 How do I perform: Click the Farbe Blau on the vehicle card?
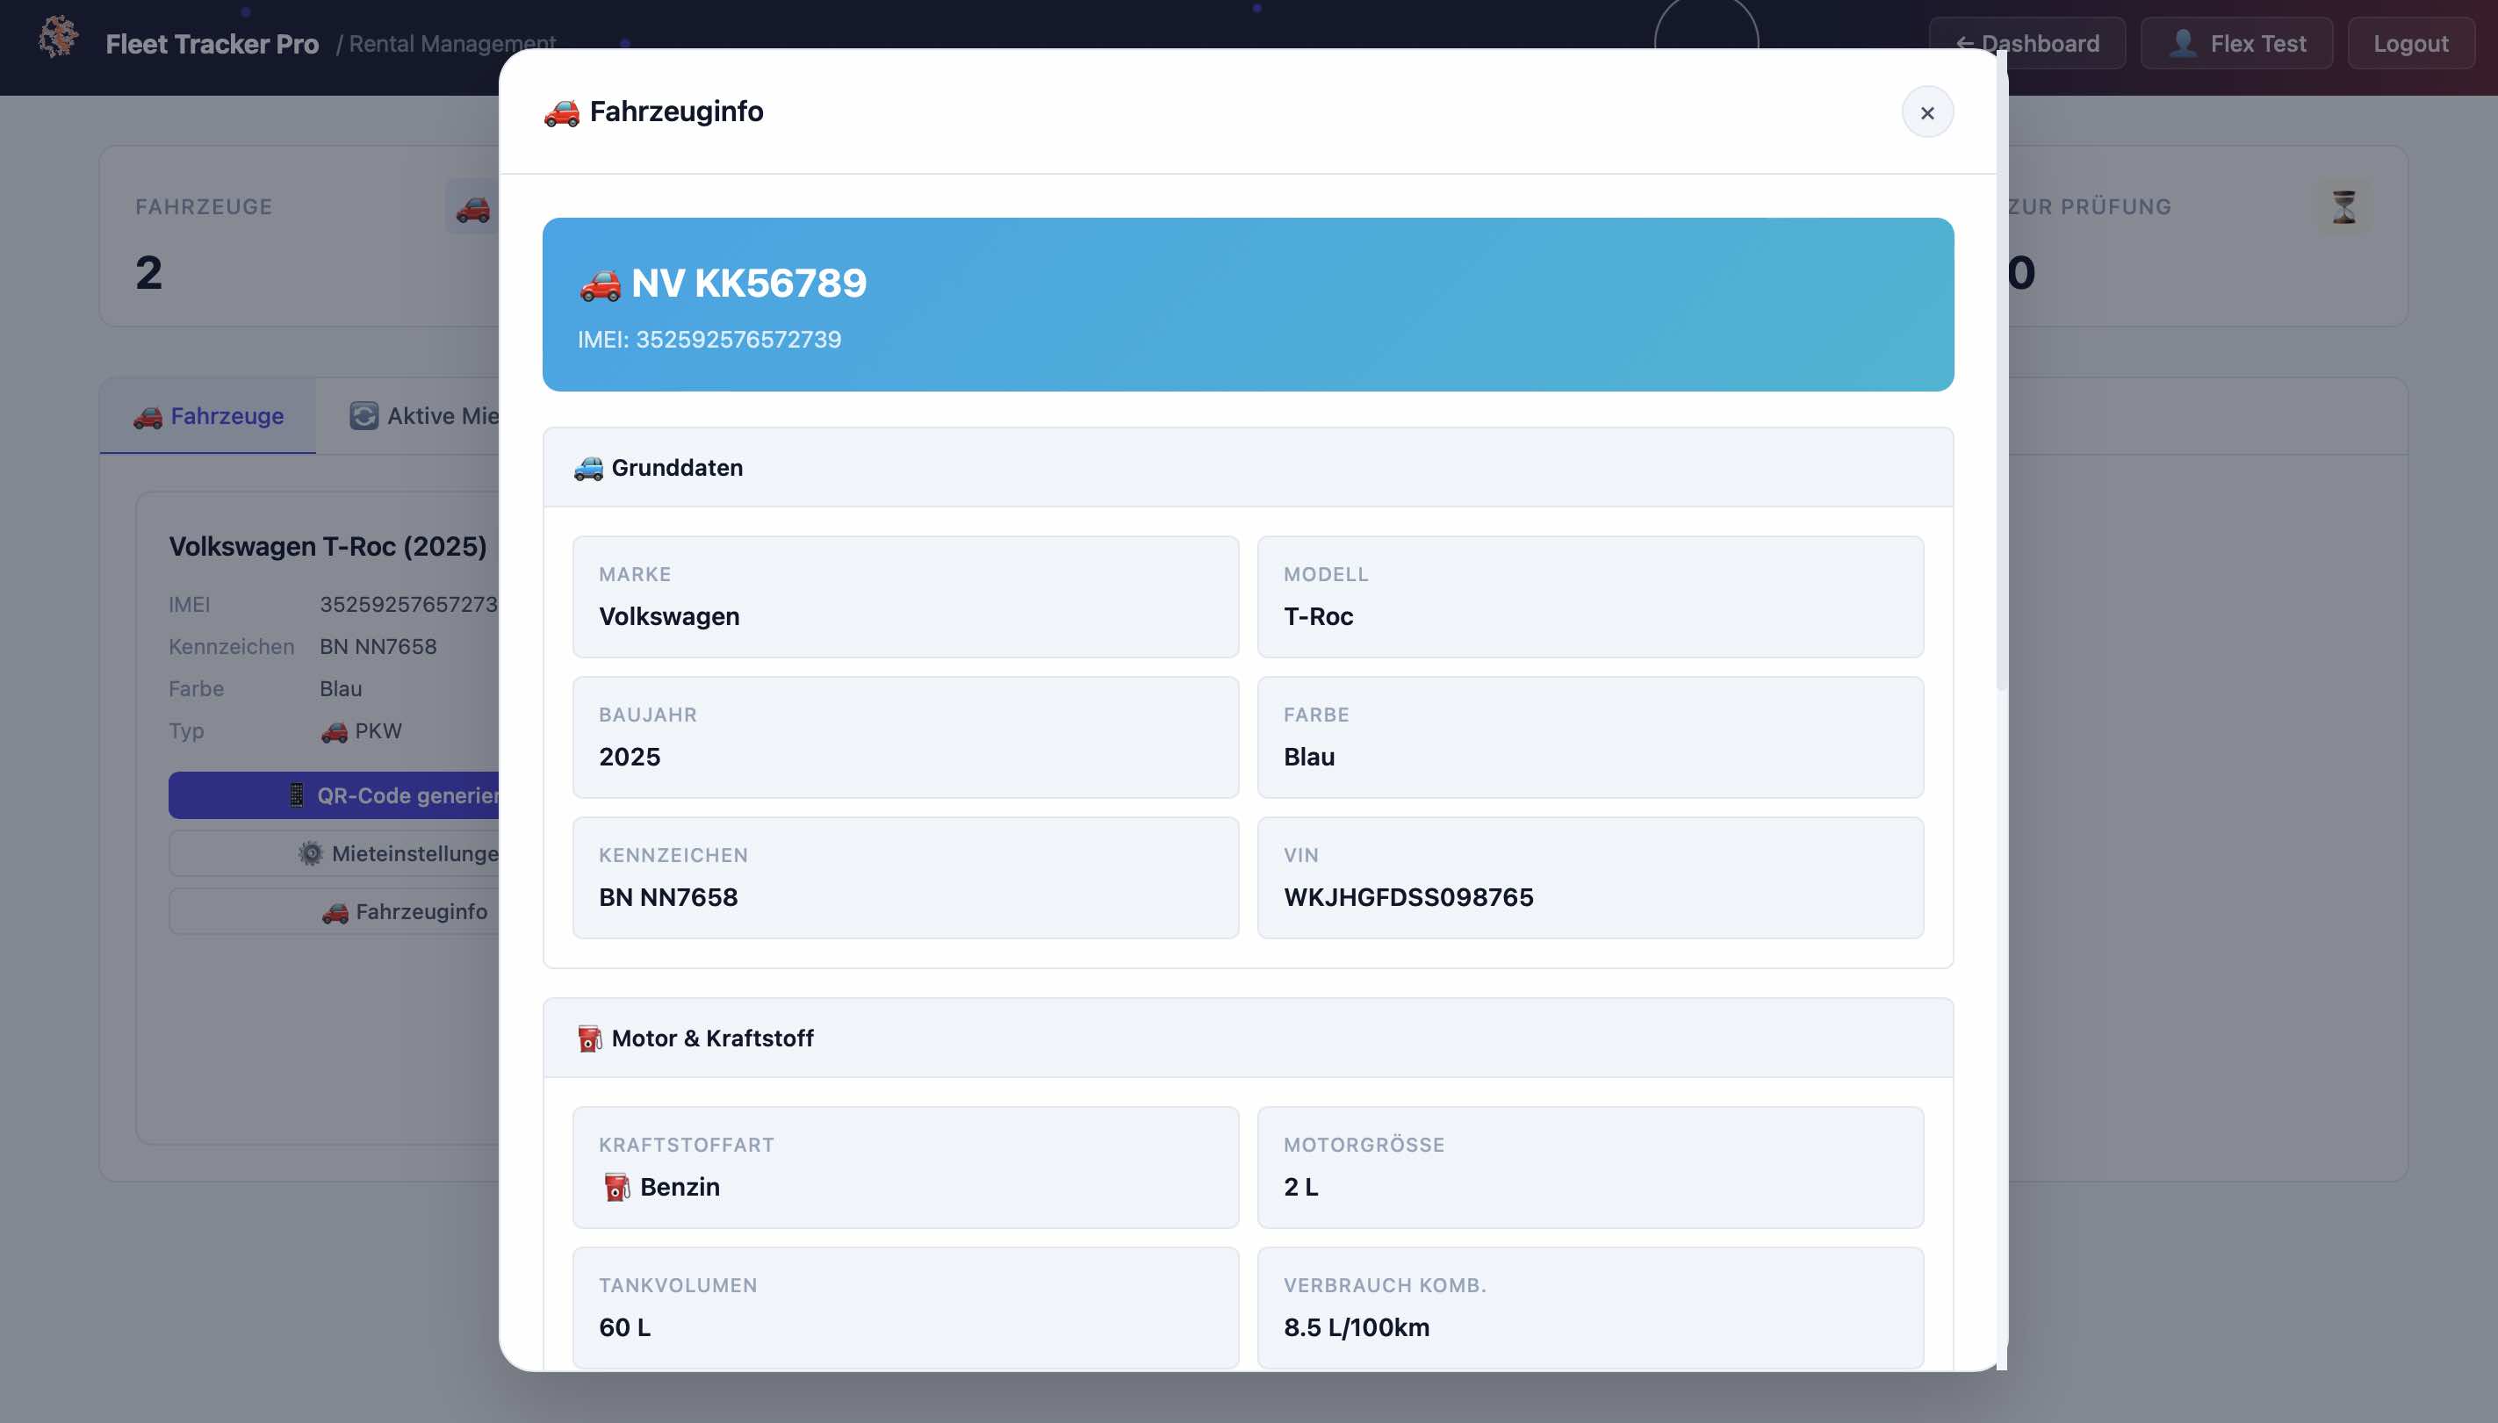[x=340, y=689]
